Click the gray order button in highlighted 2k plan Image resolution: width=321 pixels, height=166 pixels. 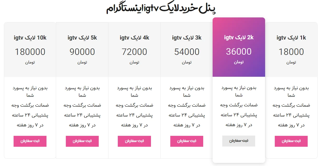tap(239, 141)
